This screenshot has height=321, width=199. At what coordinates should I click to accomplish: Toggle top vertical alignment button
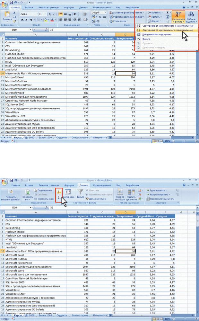pyautogui.click(x=61, y=14)
